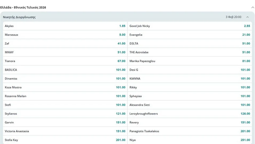This screenshot has height=144, width=255.
Task: Collapse the Ελλάδα - Εθνικός Τελικός 2026 section
Action: point(252,7)
